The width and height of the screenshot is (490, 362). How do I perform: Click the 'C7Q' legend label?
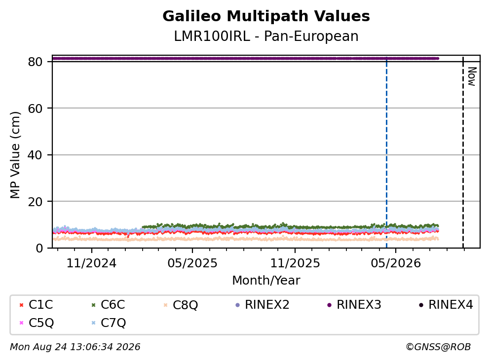(113, 323)
